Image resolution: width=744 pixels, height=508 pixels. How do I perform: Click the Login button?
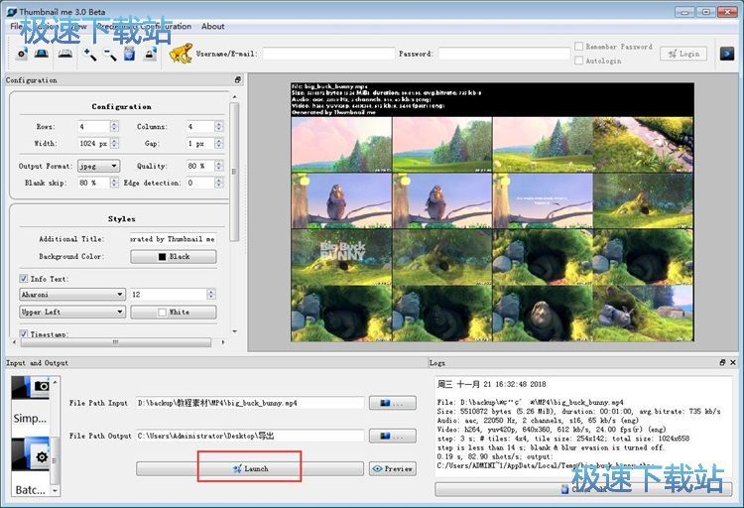(x=683, y=54)
